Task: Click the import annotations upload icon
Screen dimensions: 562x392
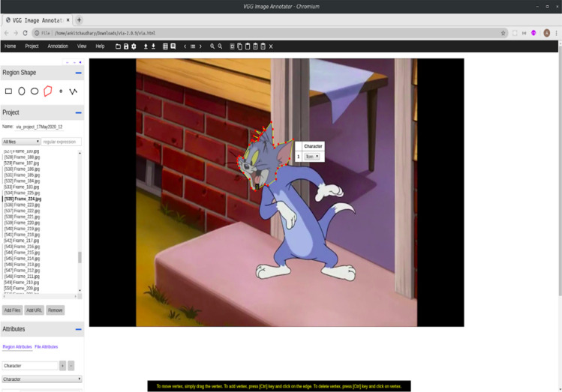Action: click(x=146, y=46)
